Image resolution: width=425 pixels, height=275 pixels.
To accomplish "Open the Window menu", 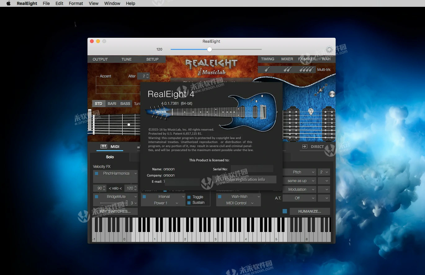I will pyautogui.click(x=112, y=3).
